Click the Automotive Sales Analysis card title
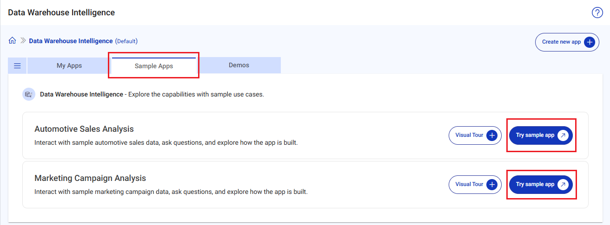The image size is (610, 225). [84, 129]
